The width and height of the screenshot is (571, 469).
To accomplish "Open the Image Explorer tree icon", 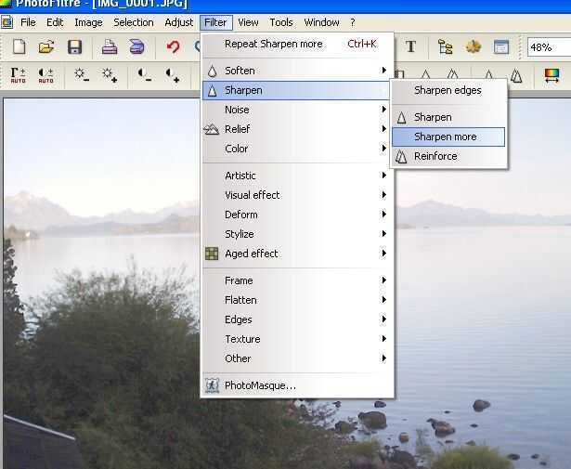I will click(445, 46).
